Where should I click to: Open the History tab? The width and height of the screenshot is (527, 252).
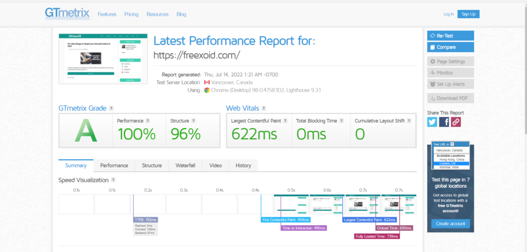tap(243, 165)
